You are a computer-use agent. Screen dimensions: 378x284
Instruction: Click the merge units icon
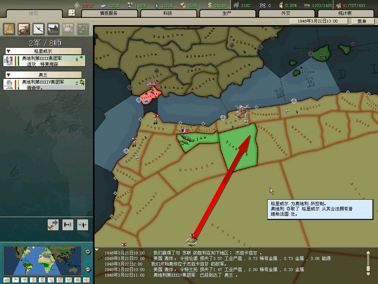tap(82, 224)
